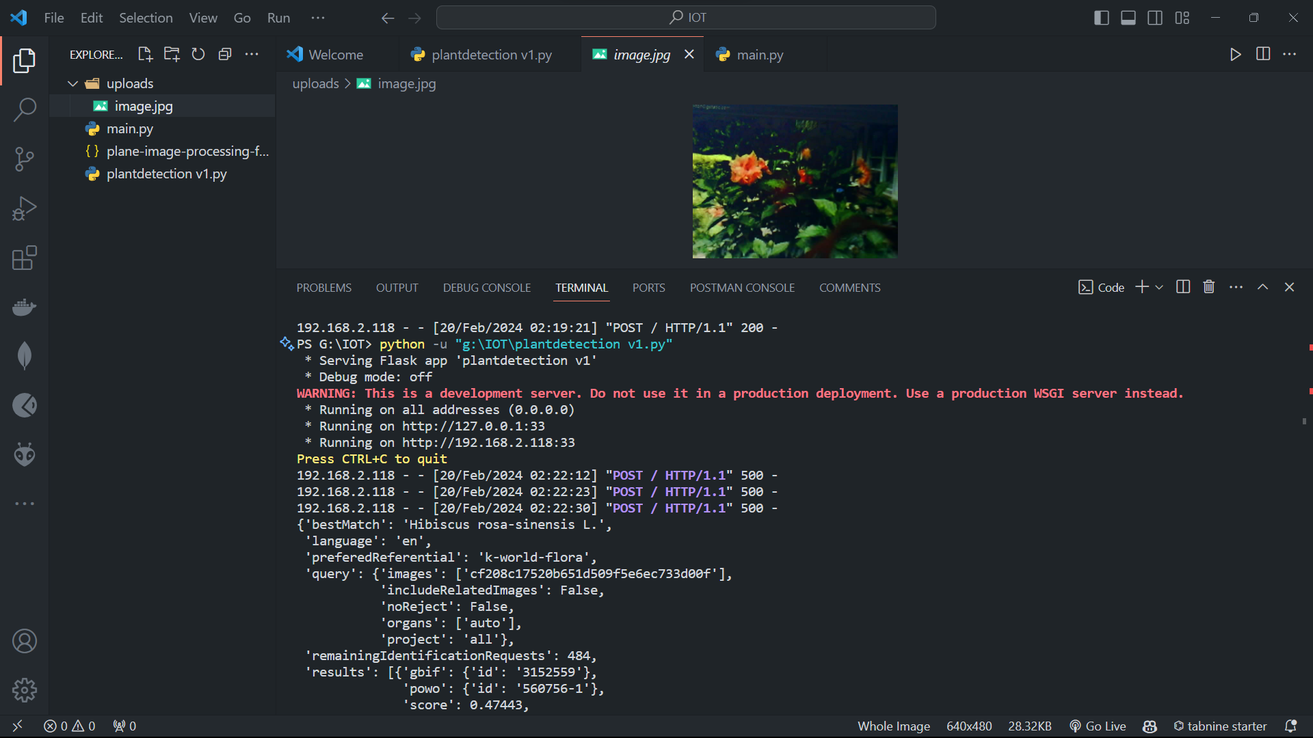Create a new folder in Explorer
Viewport: 1313px width, 738px height.
click(x=172, y=55)
